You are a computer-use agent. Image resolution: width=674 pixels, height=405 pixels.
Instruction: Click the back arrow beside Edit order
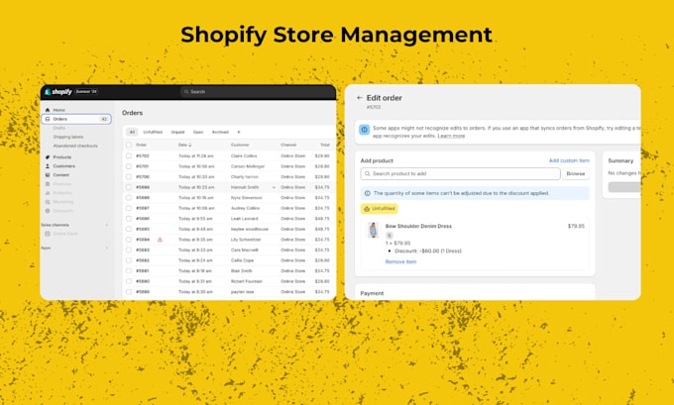point(360,98)
